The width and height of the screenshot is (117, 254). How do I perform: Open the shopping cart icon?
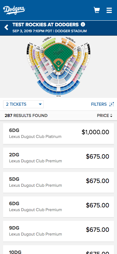(97, 10)
